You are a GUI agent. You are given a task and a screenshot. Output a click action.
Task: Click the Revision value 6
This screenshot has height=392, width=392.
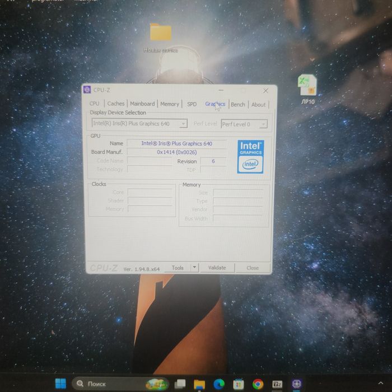pyautogui.click(x=213, y=161)
